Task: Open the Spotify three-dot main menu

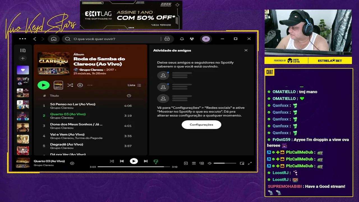Action: point(22,39)
